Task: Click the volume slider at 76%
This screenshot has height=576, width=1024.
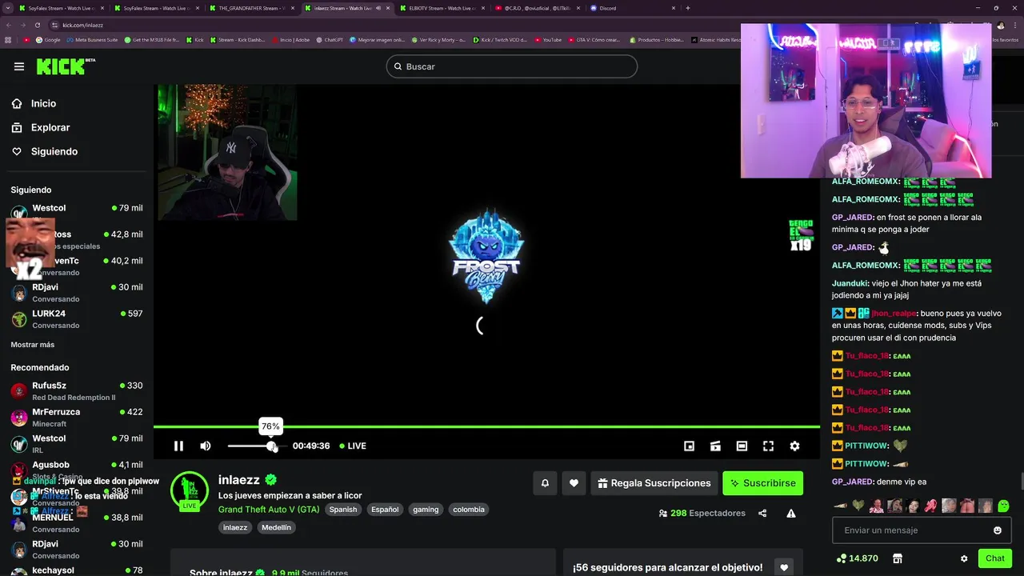Action: coord(271,446)
